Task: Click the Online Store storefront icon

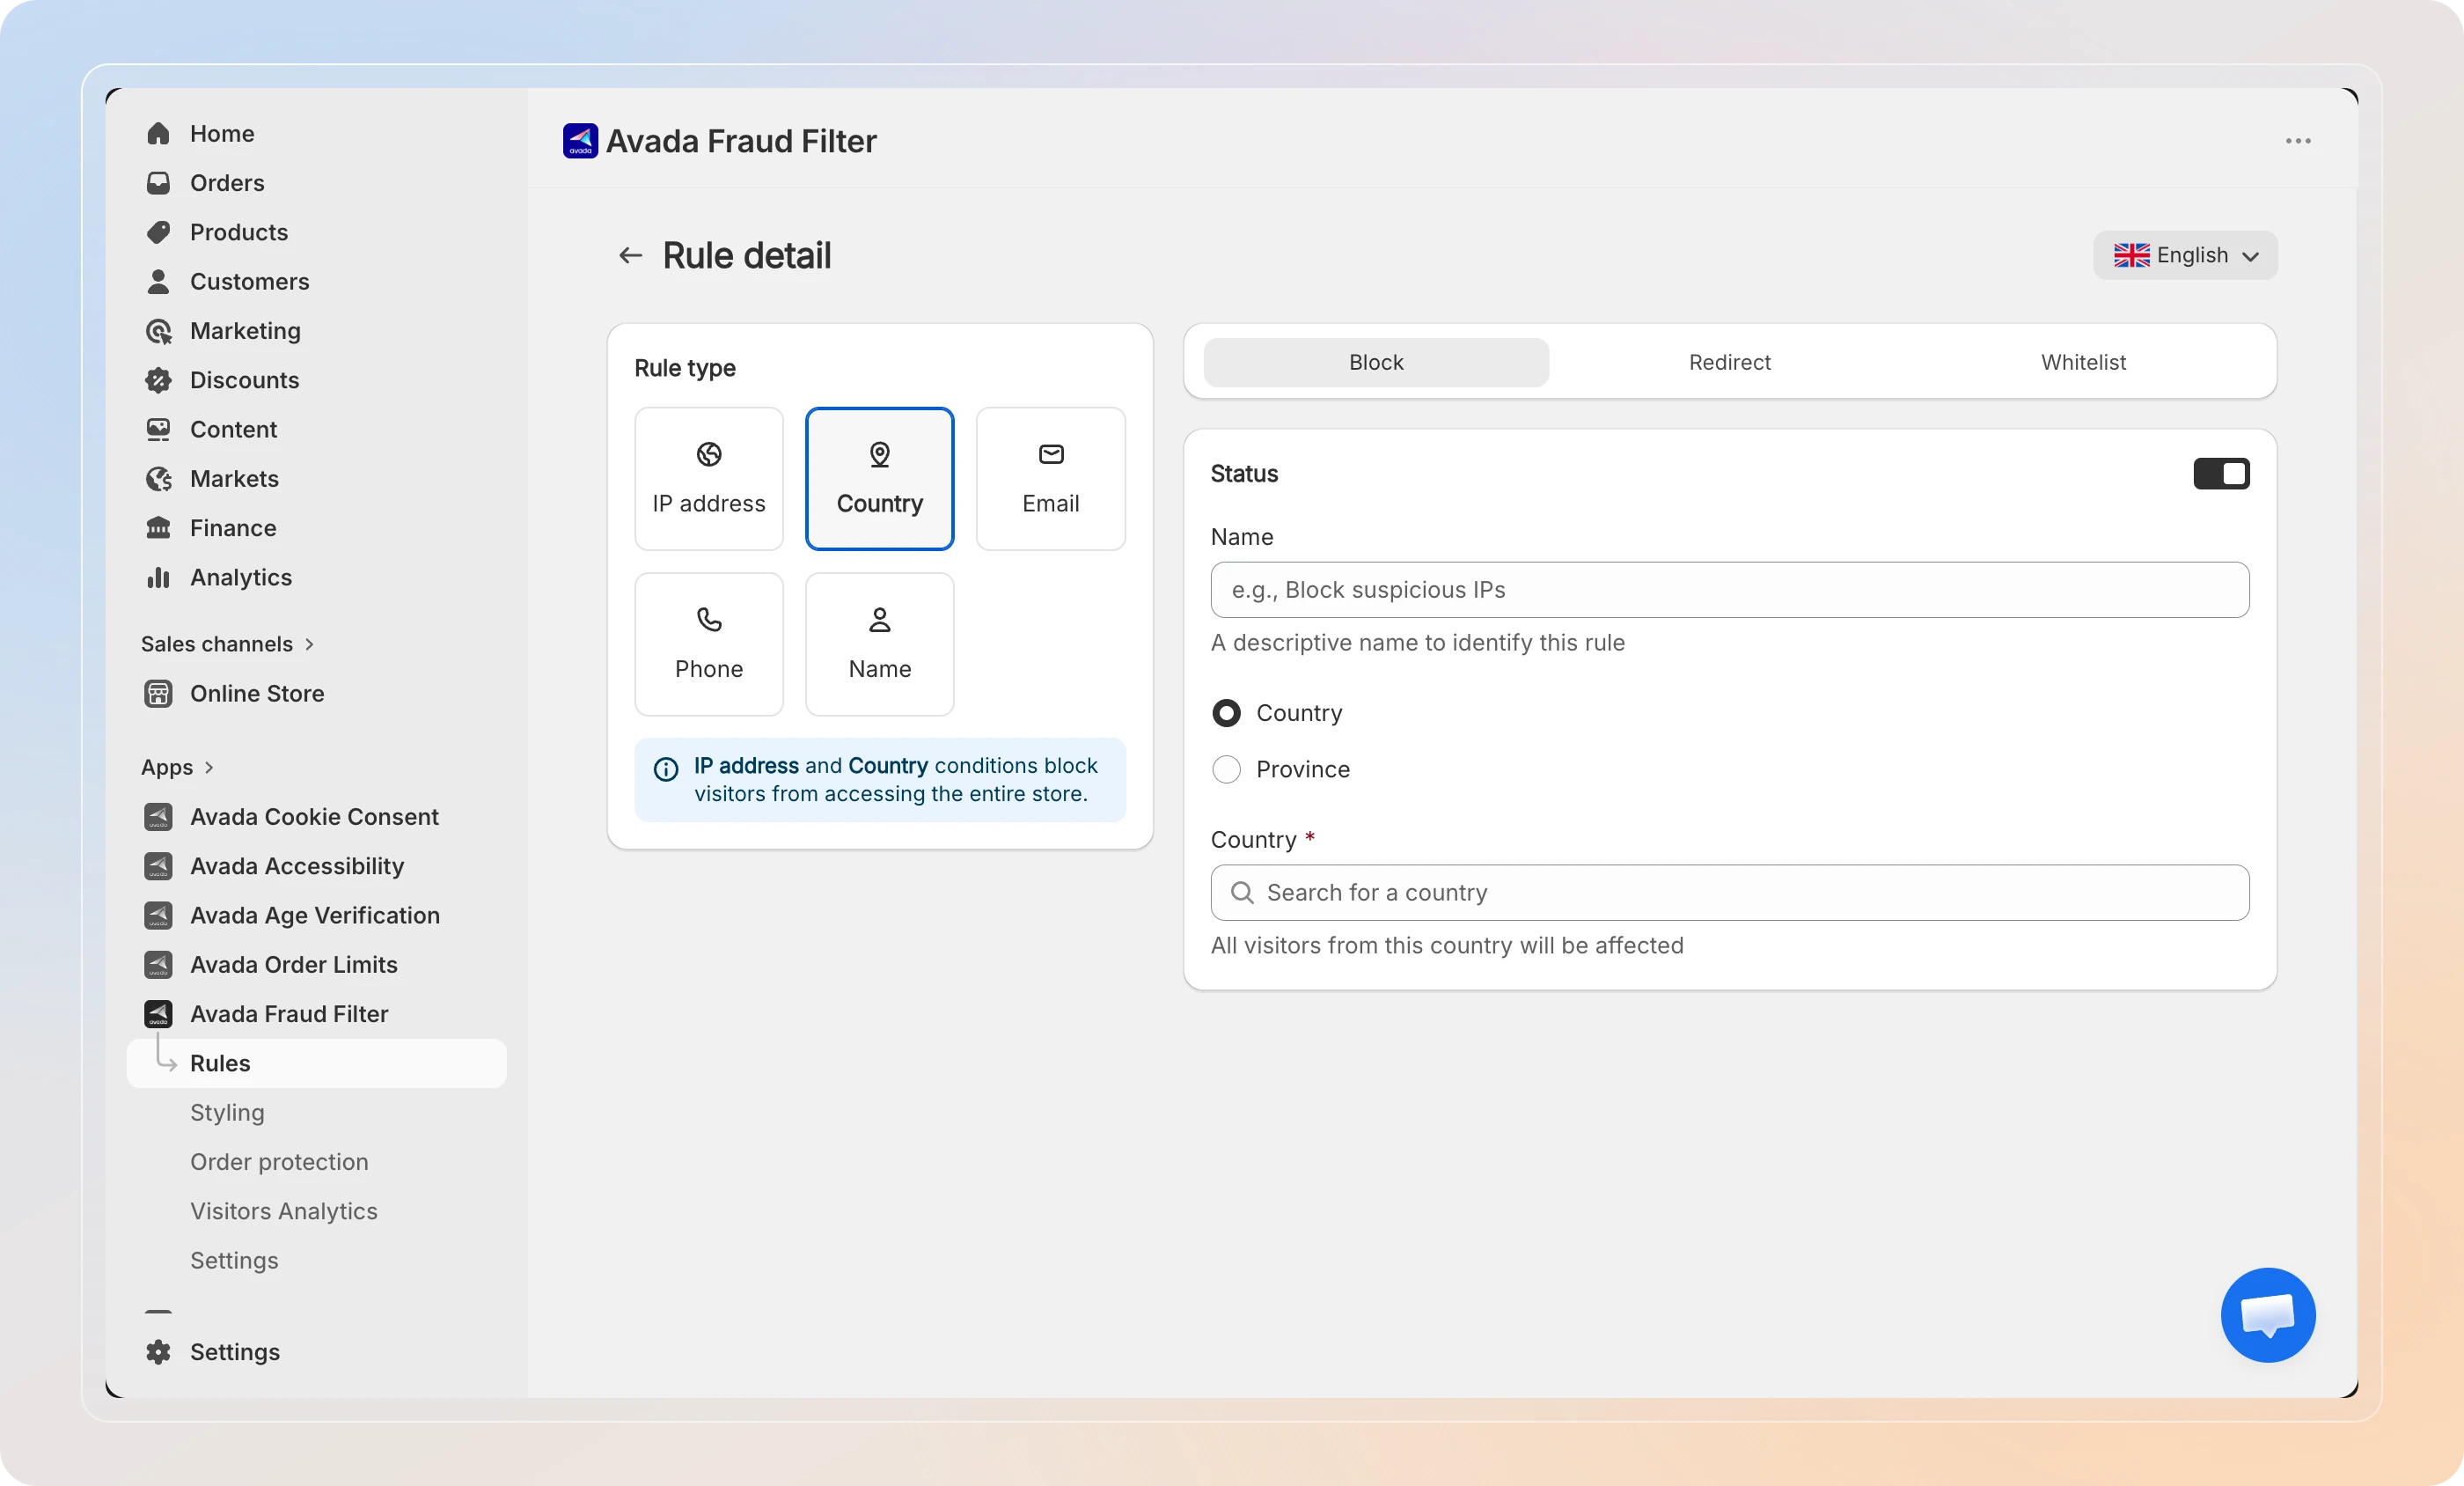Action: 158,694
